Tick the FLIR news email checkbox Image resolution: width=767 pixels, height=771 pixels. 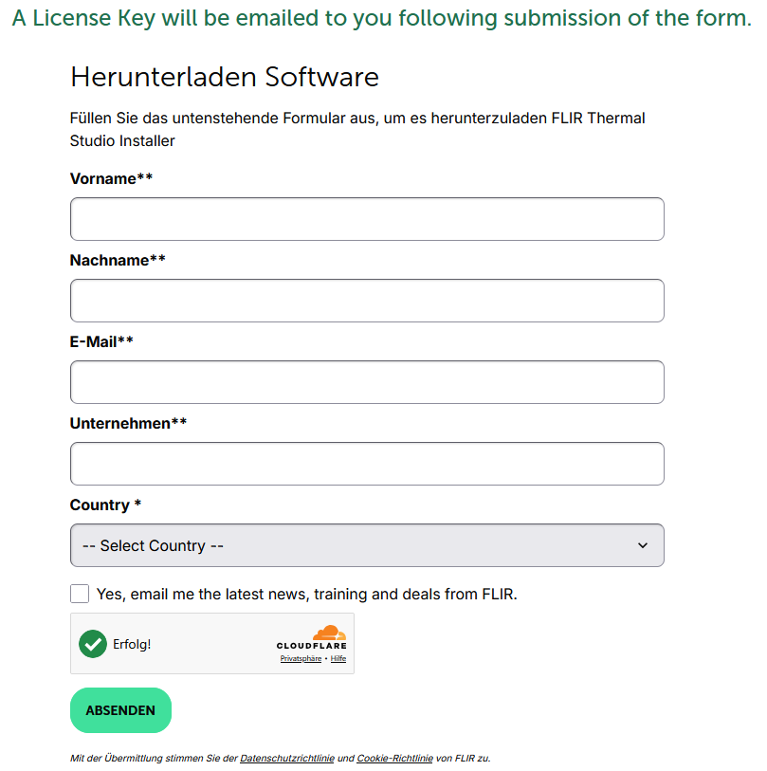[80, 595]
